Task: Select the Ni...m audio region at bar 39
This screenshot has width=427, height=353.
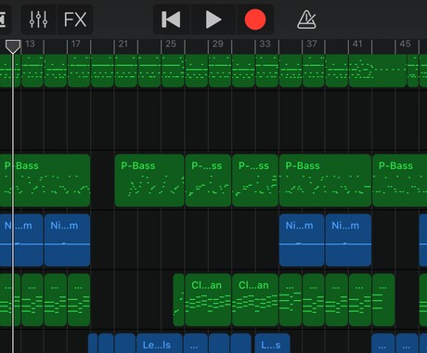Action: (x=348, y=240)
